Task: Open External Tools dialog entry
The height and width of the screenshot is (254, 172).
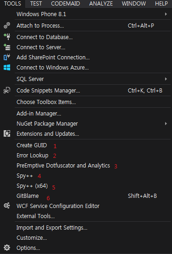Action: tap(35, 216)
